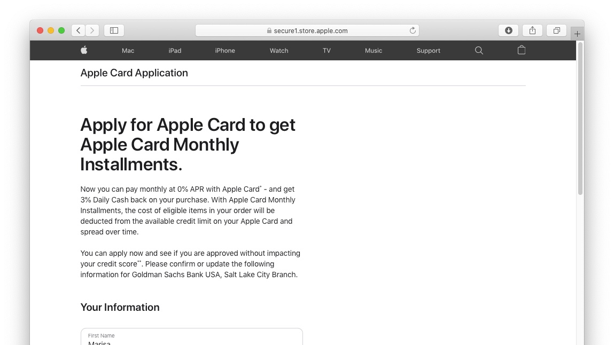This screenshot has height=345, width=614.
Task: Click the Apple Card Application heading
Action: point(134,73)
